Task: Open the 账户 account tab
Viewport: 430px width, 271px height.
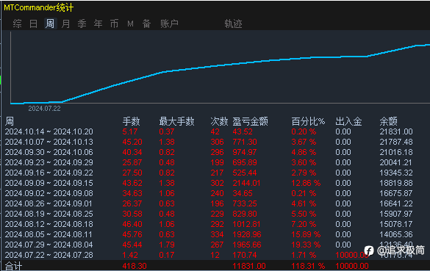Action: (x=170, y=24)
